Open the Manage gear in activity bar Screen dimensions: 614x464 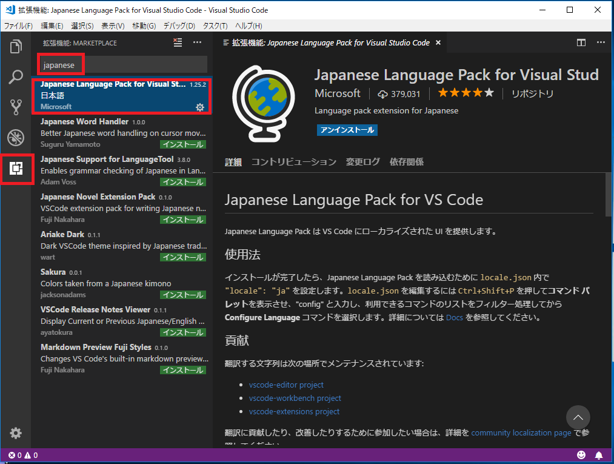tap(16, 433)
